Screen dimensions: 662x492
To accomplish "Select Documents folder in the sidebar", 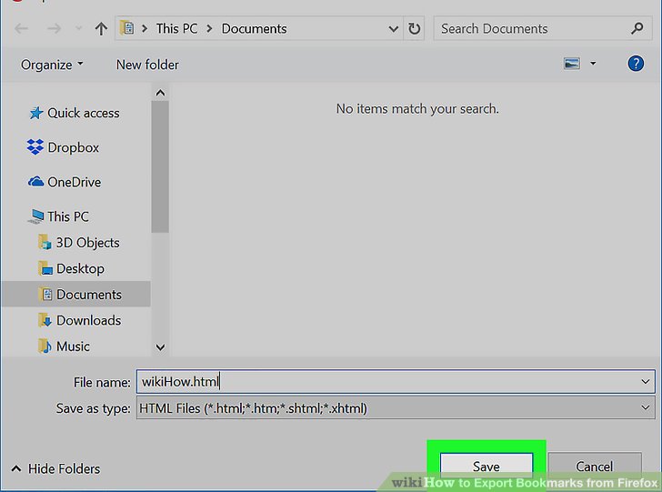I will [x=76, y=295].
